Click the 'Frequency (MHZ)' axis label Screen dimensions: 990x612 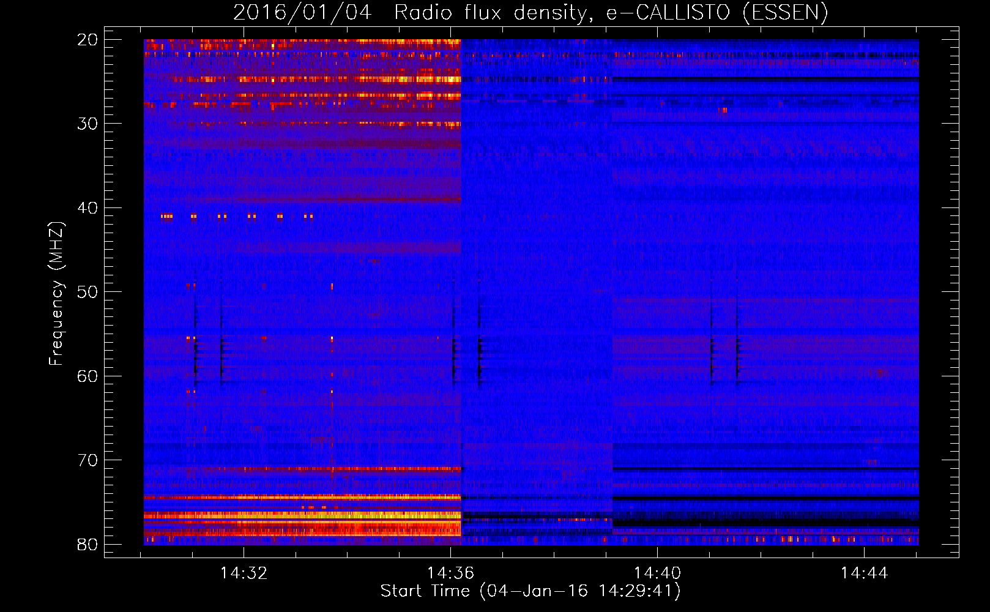56,294
